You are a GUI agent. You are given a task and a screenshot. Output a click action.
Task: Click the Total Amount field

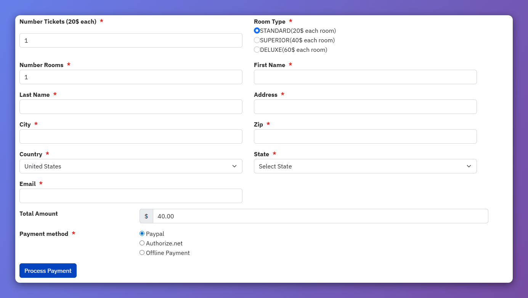[320, 216]
